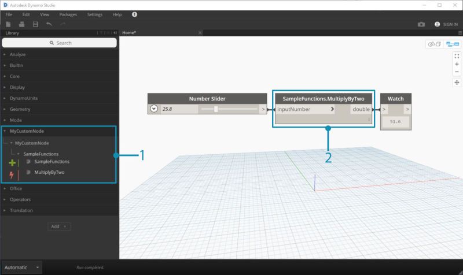Click the SIGN IN link

(450, 24)
